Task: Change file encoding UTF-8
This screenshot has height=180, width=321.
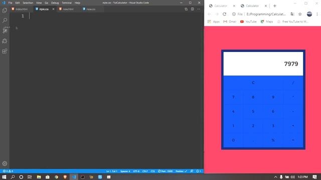Action: [136, 171]
